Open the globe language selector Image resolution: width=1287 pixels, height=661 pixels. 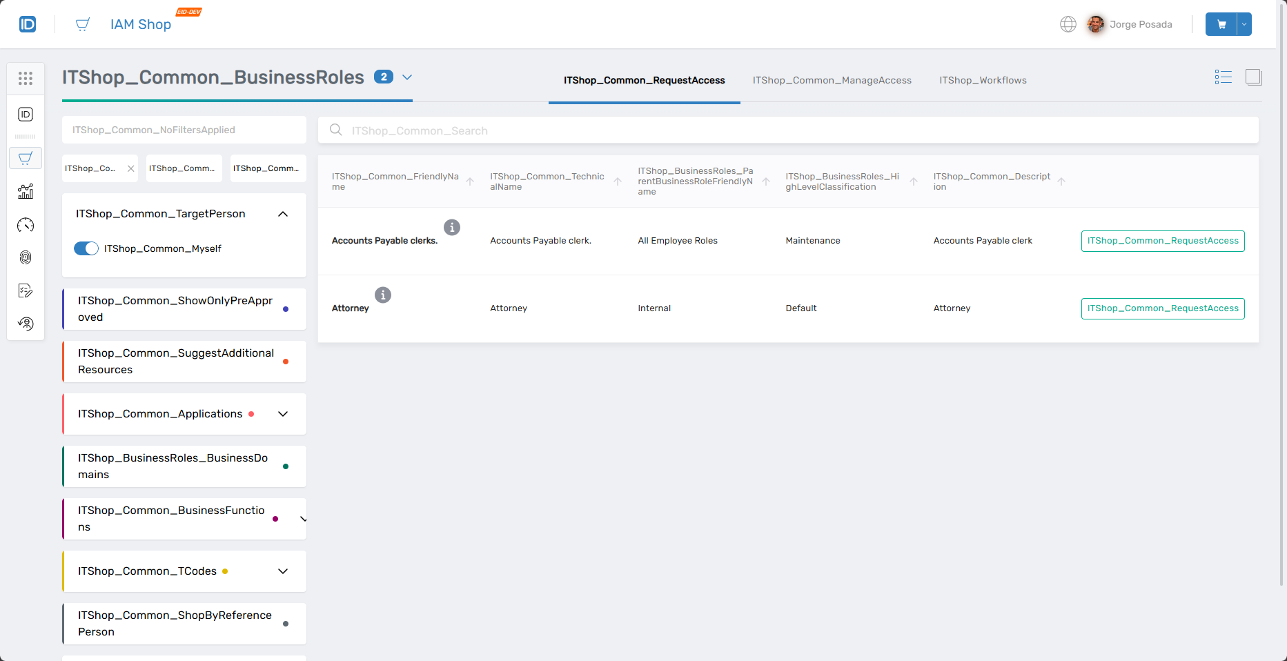[1068, 23]
